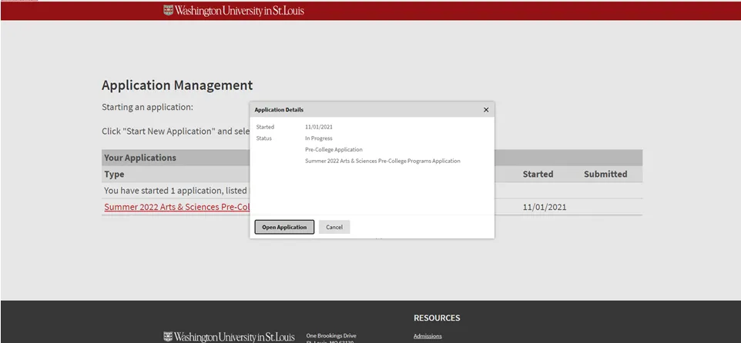Cancel the Application Details dialog
741x343 pixels.
coord(334,227)
